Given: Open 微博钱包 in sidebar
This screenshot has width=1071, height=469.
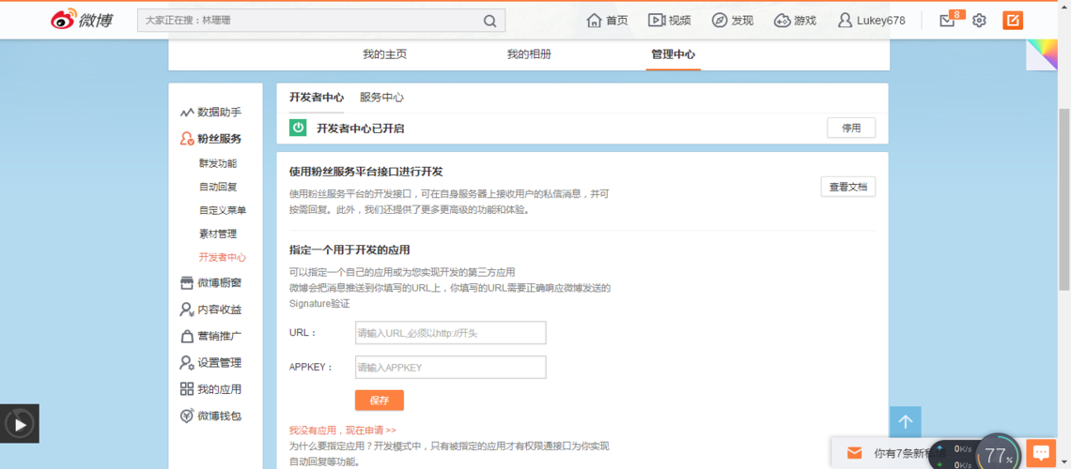Looking at the screenshot, I should (x=210, y=416).
